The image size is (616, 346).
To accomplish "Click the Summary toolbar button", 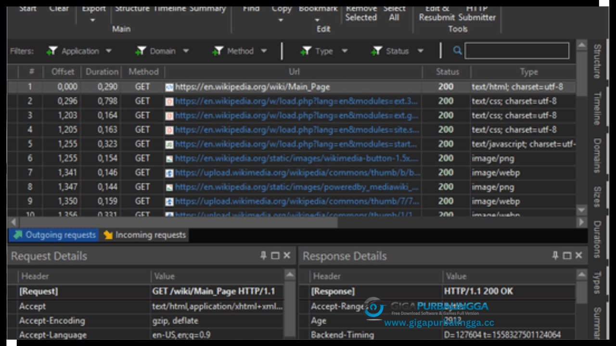I will point(207,9).
